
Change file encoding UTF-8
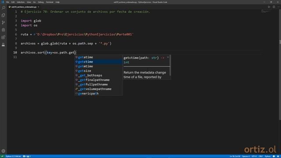(254, 156)
